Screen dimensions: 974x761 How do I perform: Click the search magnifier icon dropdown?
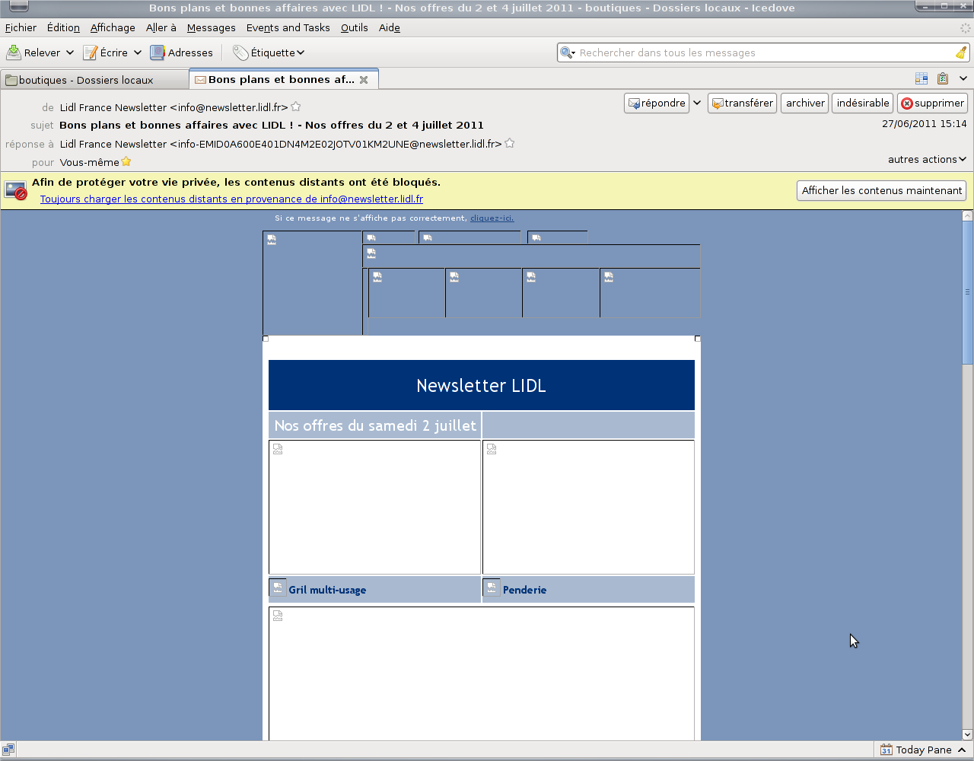click(568, 53)
